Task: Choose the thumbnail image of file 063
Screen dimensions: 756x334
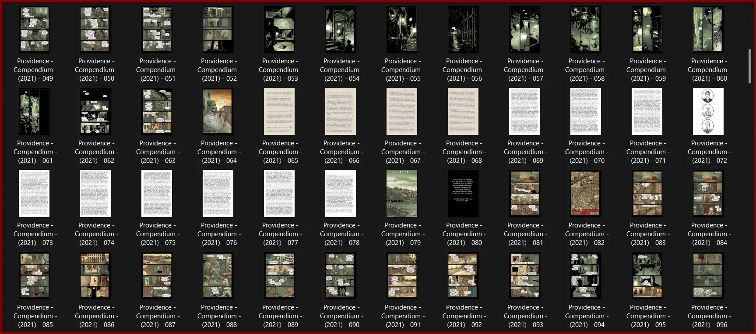Action: [157, 111]
